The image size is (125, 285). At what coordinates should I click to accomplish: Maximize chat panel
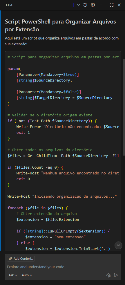click(x=112, y=5)
